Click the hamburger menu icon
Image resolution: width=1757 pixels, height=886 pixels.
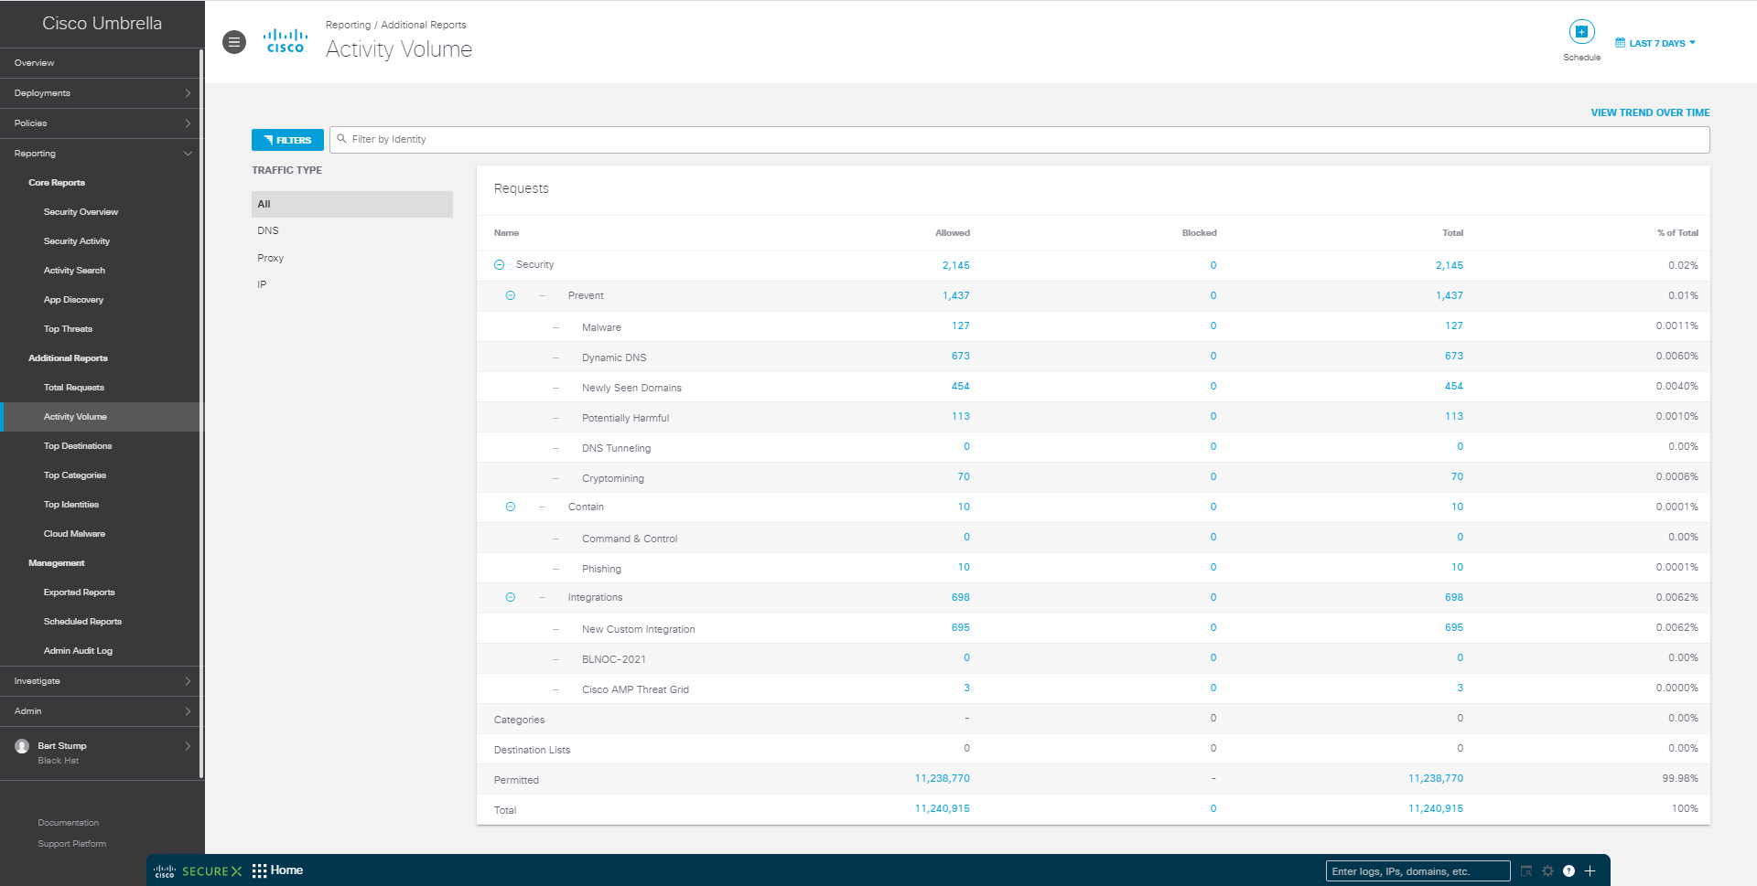tap(234, 42)
